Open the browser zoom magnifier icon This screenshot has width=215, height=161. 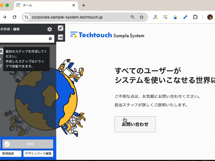133,17
